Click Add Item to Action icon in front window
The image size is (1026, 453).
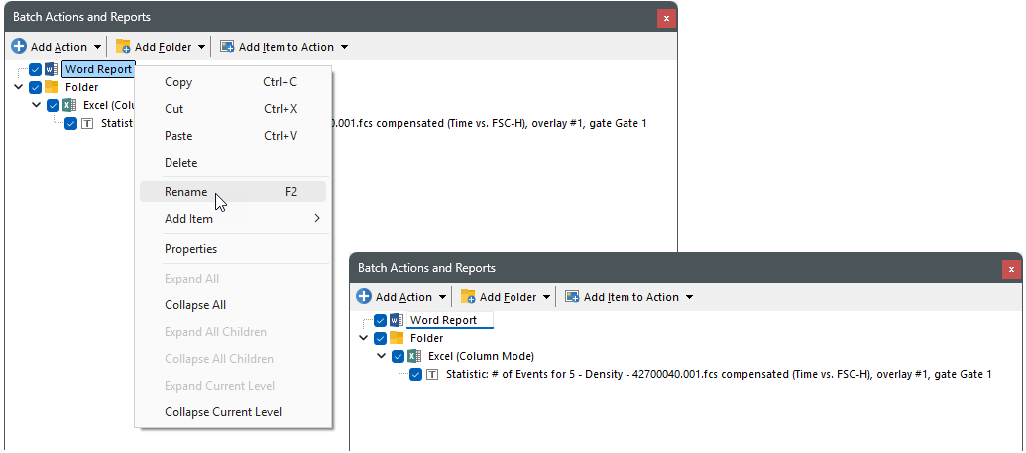(x=572, y=297)
